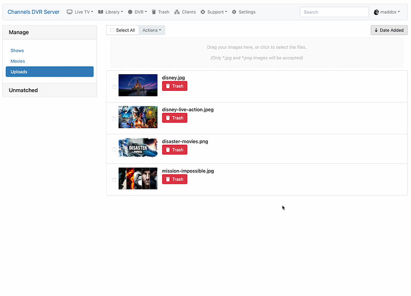This screenshot has width=411, height=296.
Task: Click the image upload drop zone
Action: [x=257, y=52]
